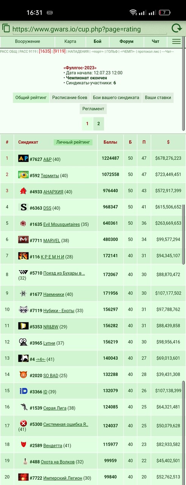
Task: Open the Форум menu item
Action: [126, 41]
